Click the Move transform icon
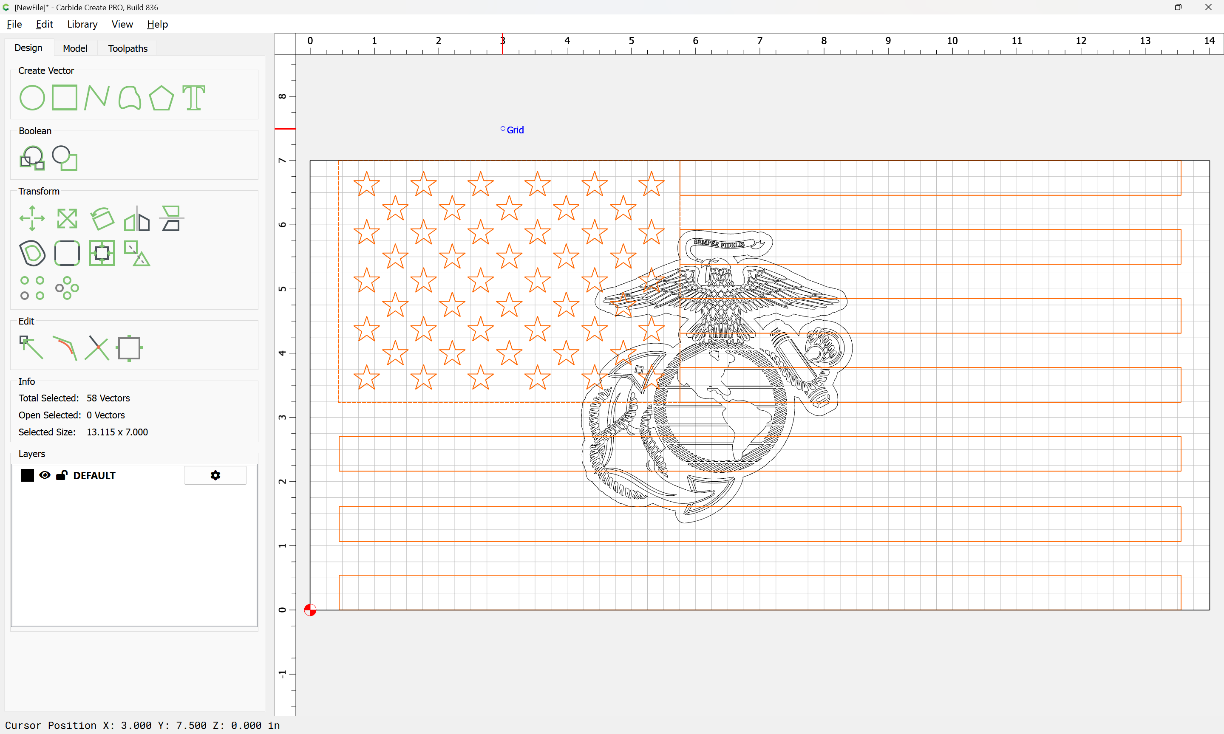Viewport: 1224px width, 734px height. click(x=32, y=218)
